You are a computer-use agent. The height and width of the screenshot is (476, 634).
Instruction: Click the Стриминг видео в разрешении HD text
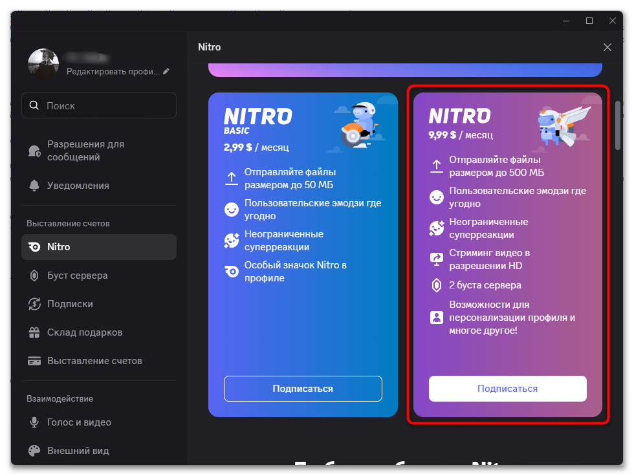(x=489, y=259)
